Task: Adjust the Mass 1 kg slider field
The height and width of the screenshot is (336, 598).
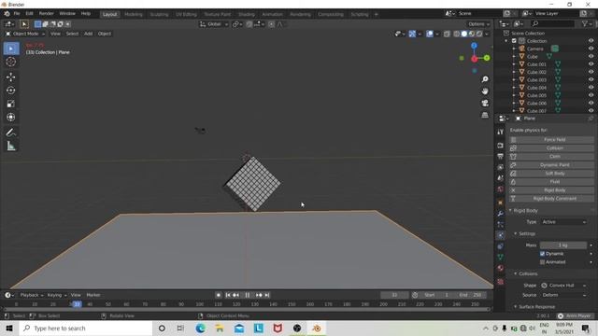Action: [x=563, y=245]
